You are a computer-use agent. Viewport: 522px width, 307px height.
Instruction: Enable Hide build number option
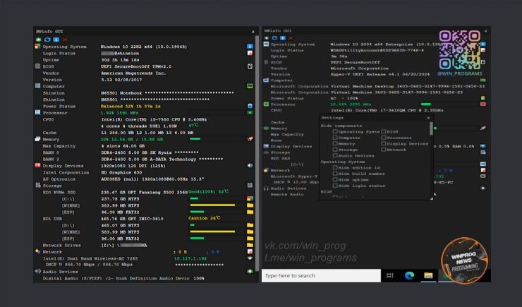335,174
